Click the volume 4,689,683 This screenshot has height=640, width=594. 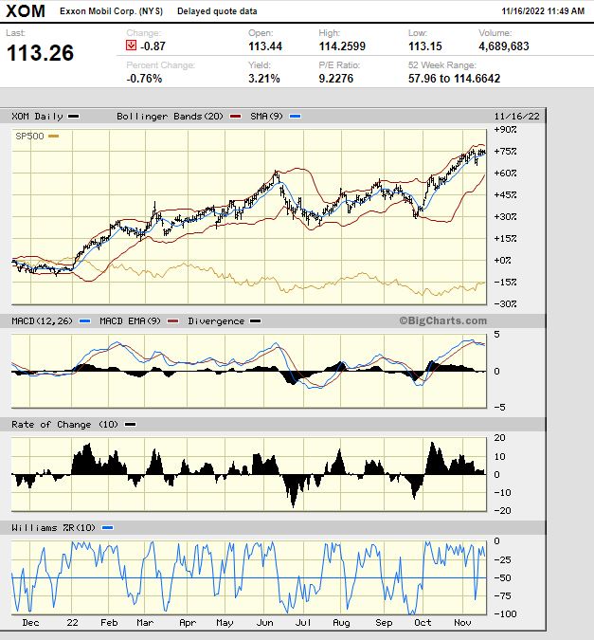[504, 46]
